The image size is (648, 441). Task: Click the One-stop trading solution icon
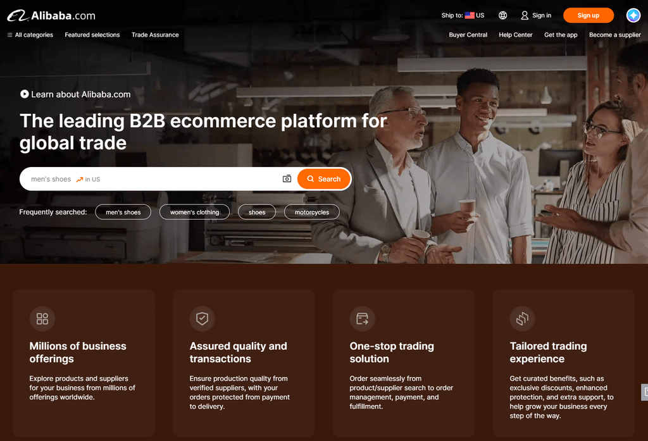pyautogui.click(x=363, y=319)
